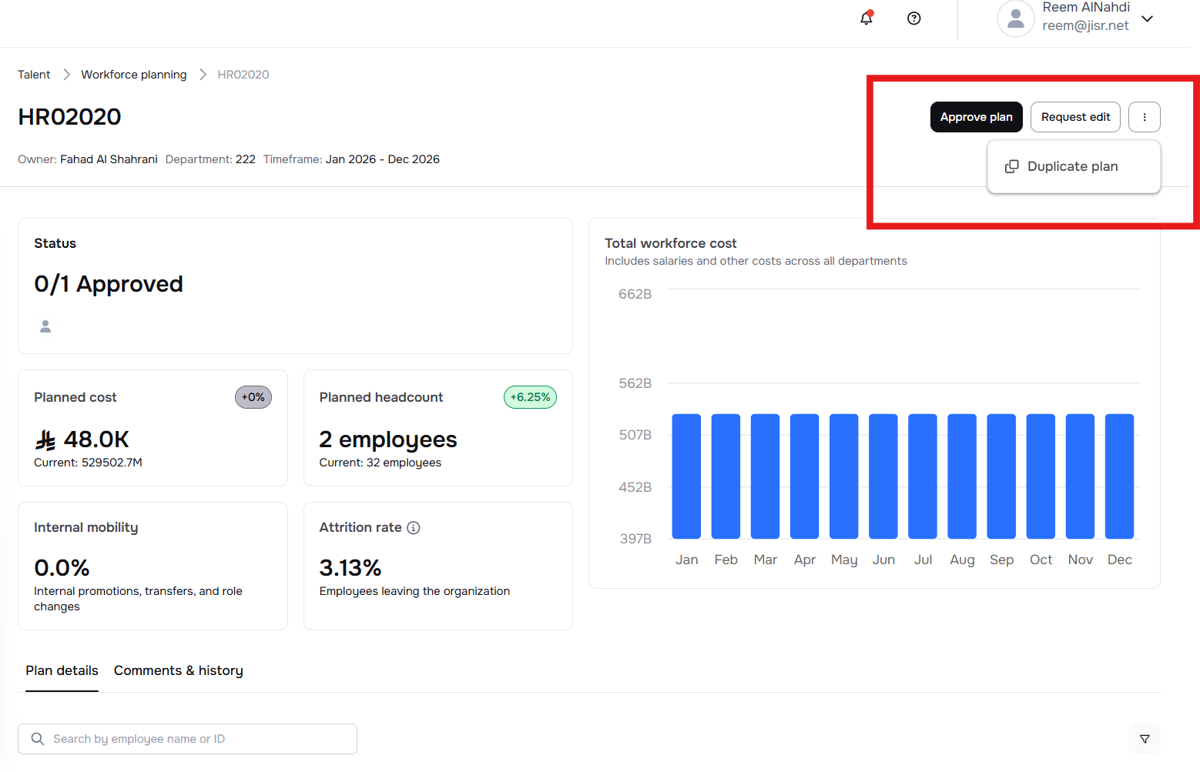The width and height of the screenshot is (1200, 772).
Task: Navigate to Workforce planning breadcrumb
Action: coord(134,75)
